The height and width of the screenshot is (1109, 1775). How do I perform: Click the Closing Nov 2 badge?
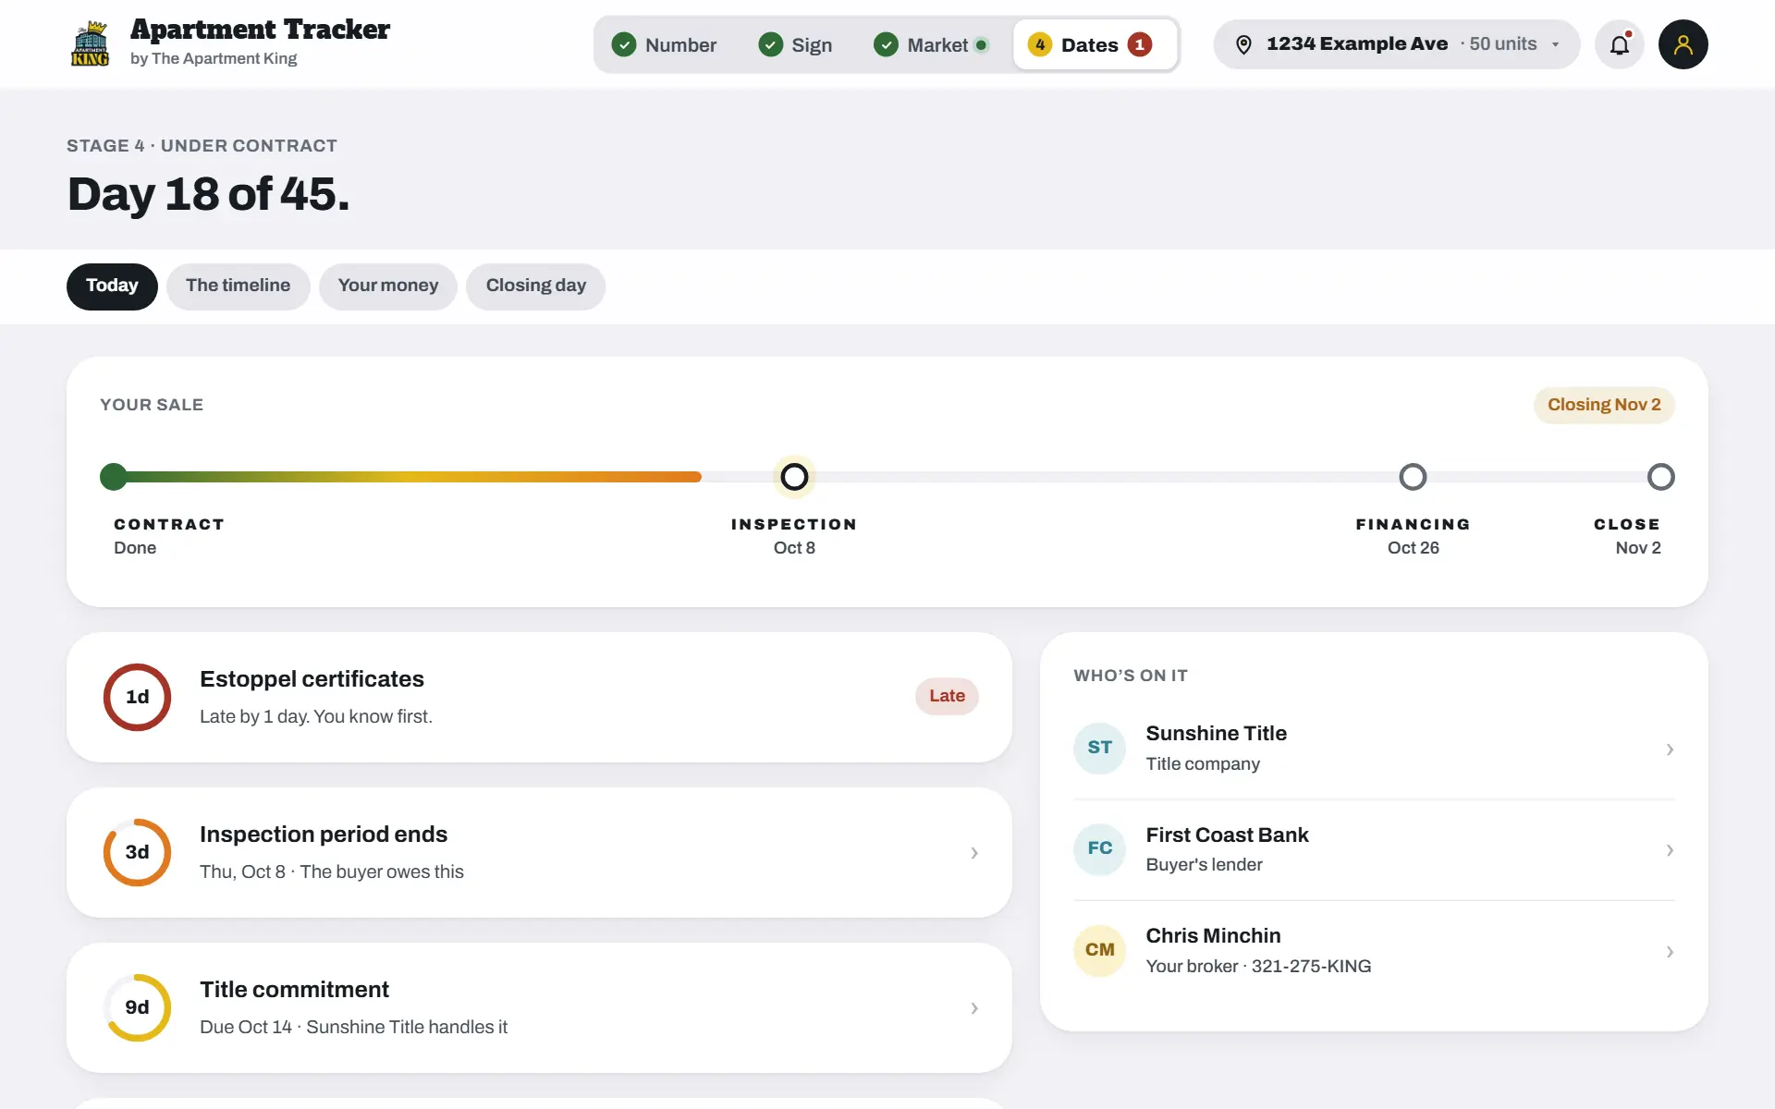click(x=1604, y=405)
